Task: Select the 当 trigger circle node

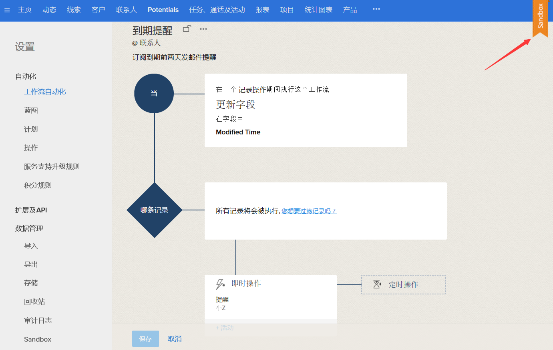Action: (x=154, y=94)
